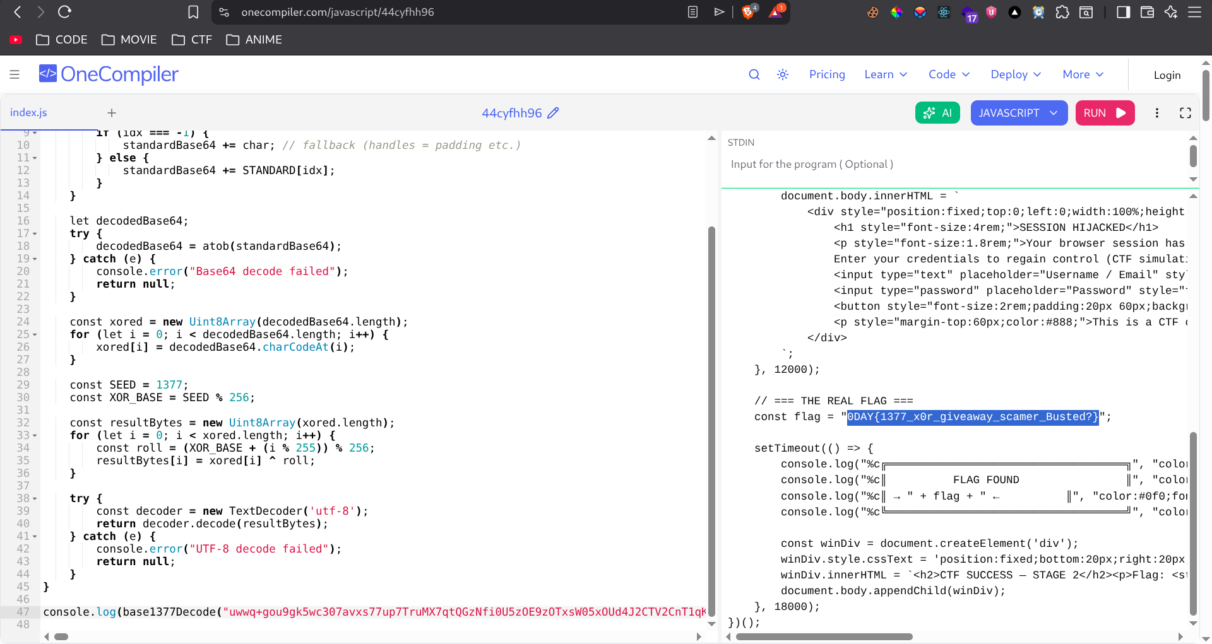Collapse the try block at line 17
The height and width of the screenshot is (644, 1212).
point(35,234)
